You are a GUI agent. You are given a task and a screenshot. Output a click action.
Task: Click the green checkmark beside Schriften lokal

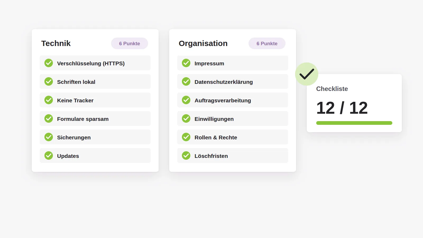49,81
